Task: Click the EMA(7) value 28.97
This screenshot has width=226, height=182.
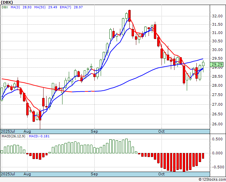Action: pos(78,7)
